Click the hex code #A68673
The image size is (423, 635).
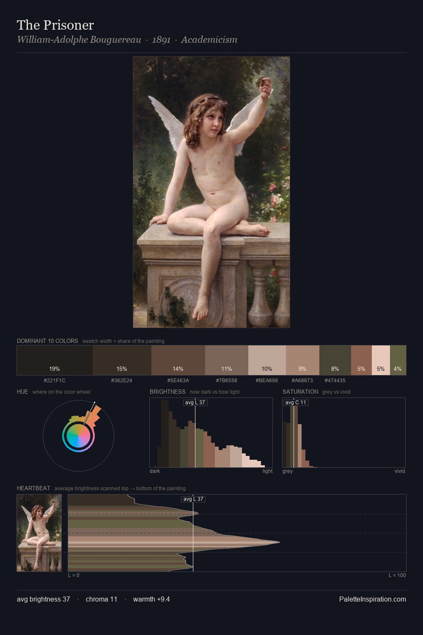tap(302, 381)
